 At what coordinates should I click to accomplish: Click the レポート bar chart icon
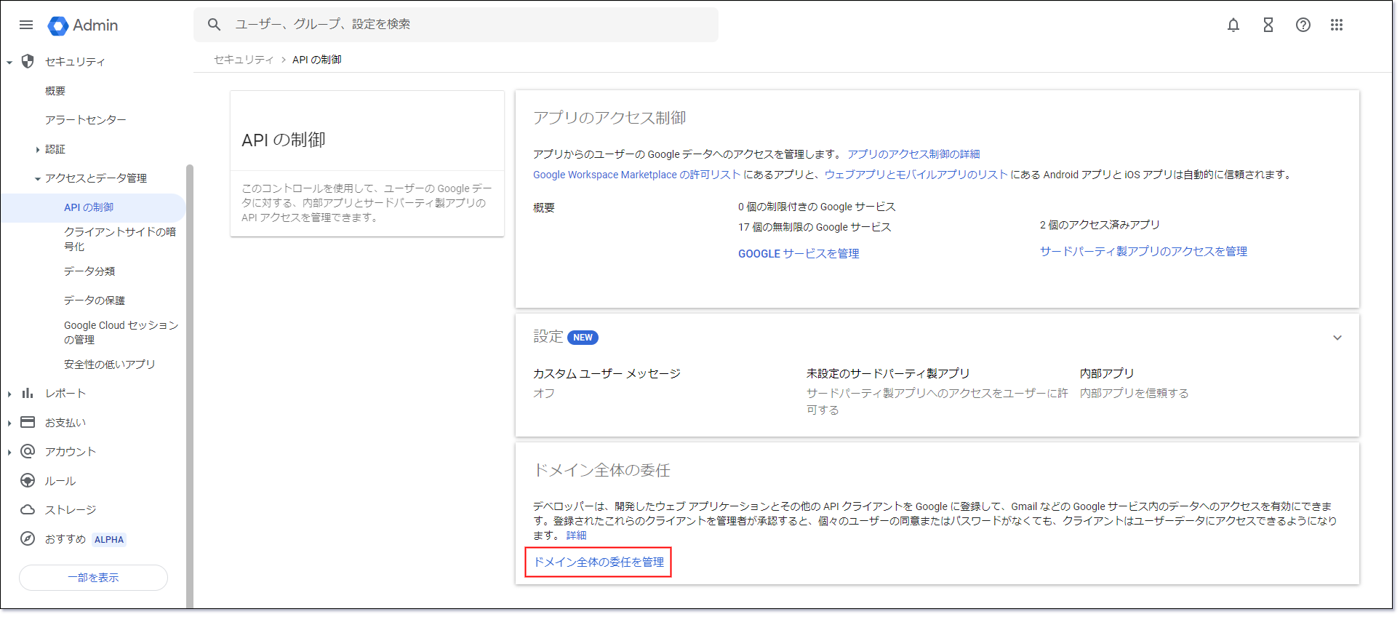pos(28,393)
